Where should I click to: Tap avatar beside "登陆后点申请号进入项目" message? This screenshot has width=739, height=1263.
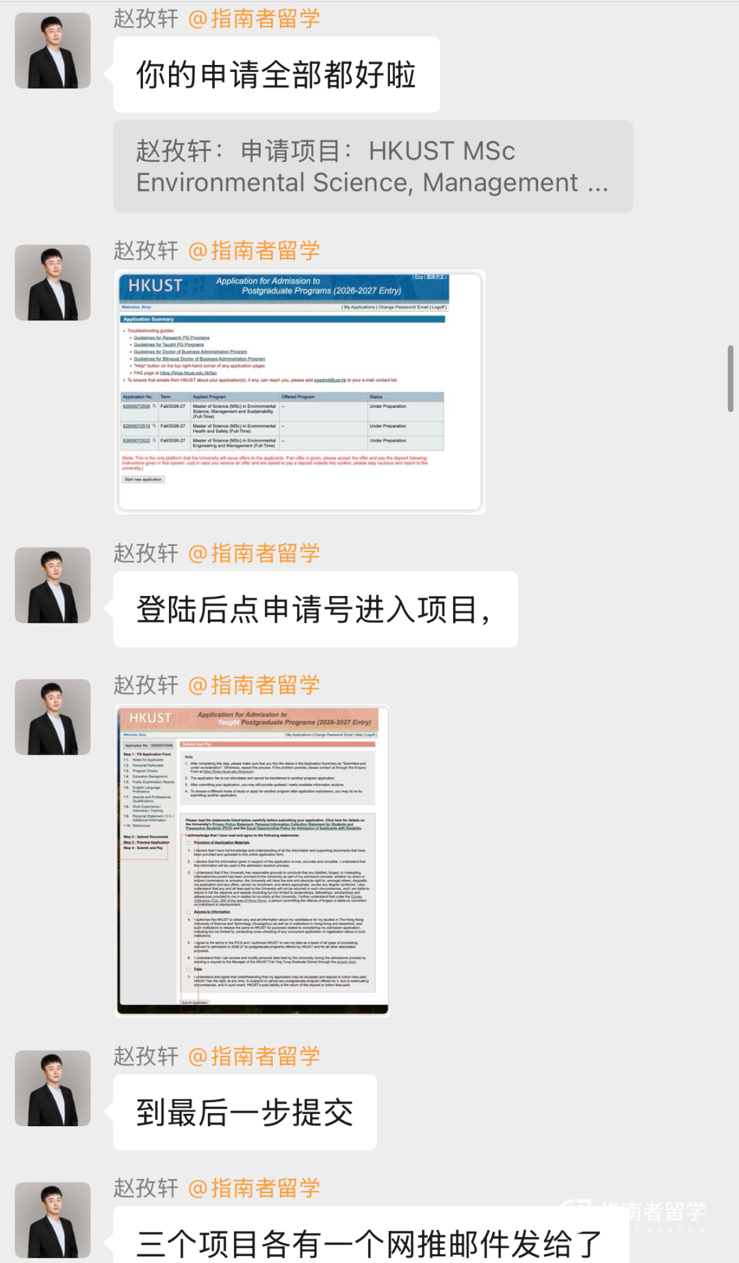pyautogui.click(x=53, y=585)
